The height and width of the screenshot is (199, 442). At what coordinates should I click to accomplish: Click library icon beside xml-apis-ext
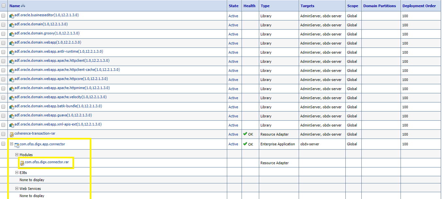point(12,125)
